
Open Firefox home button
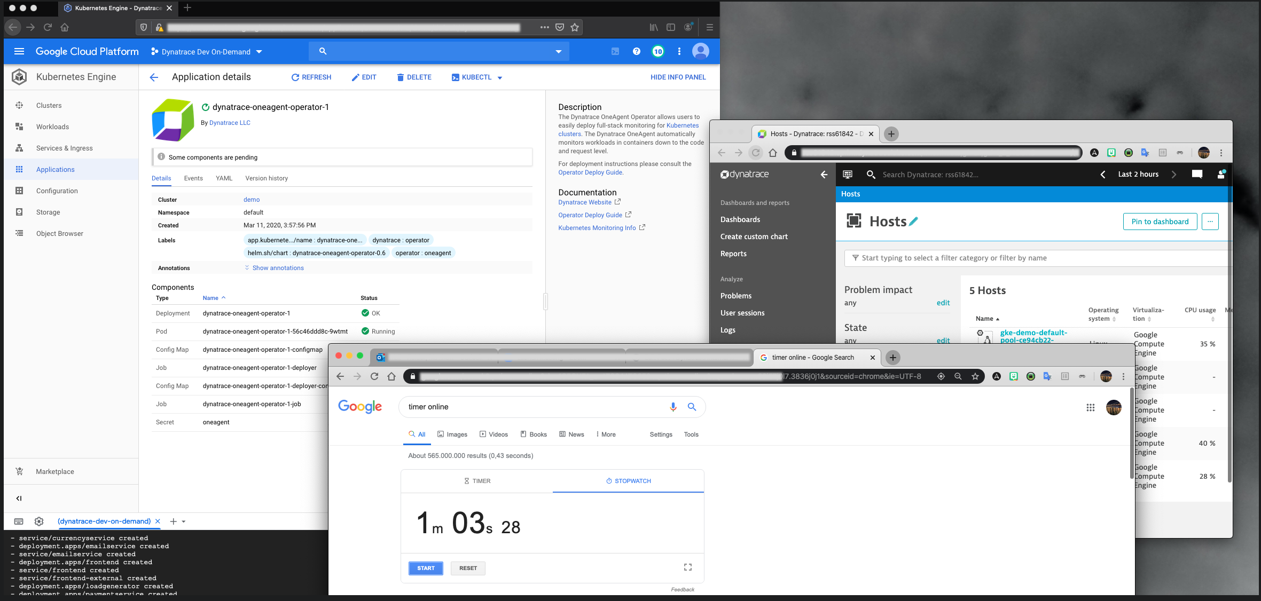65,27
